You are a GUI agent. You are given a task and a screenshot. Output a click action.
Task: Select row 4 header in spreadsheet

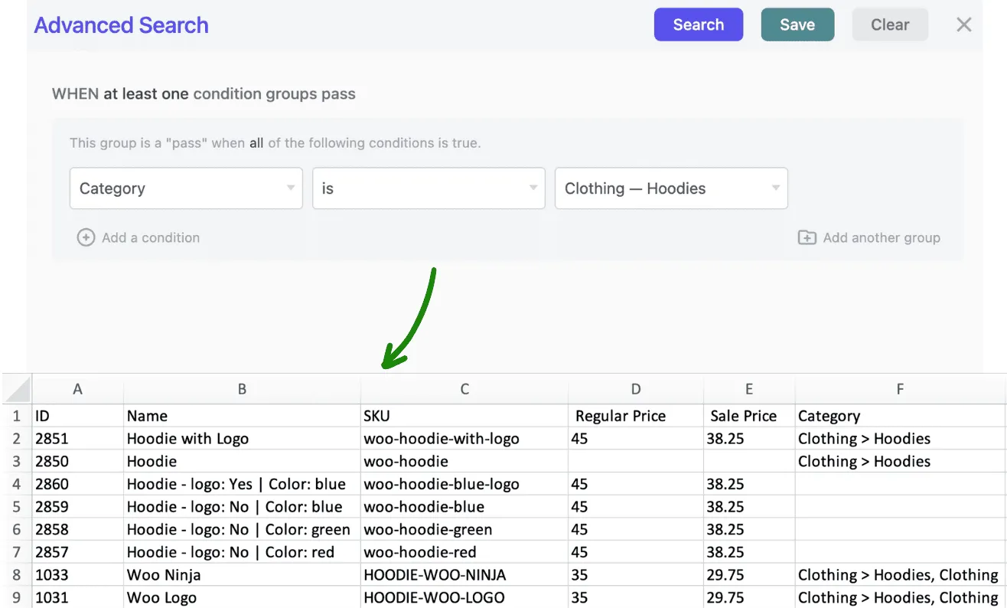[x=16, y=484]
